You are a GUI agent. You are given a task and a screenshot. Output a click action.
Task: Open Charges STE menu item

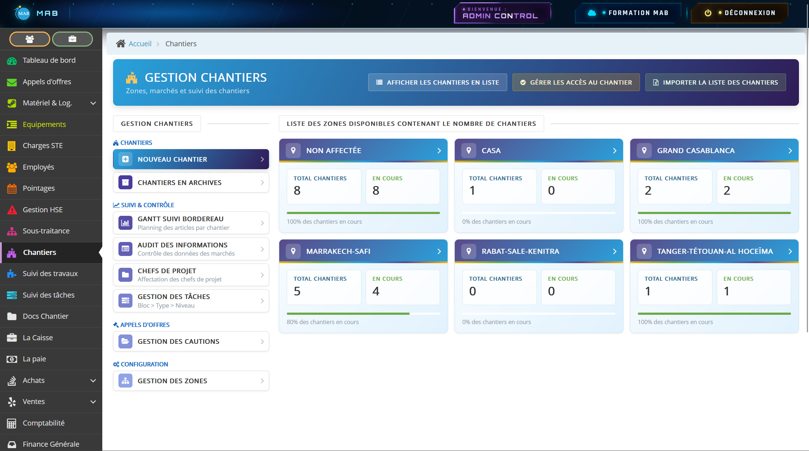(x=51, y=146)
